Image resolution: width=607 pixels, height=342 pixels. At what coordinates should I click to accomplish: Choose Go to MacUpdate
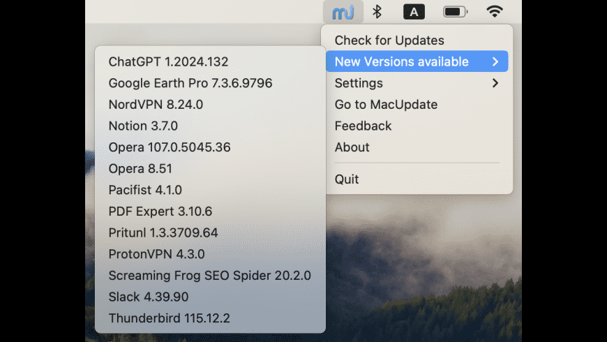(417, 104)
